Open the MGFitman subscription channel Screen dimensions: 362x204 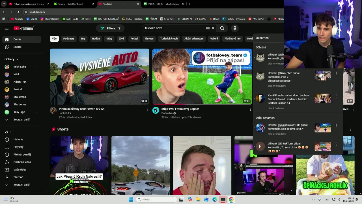pyautogui.click(x=21, y=97)
